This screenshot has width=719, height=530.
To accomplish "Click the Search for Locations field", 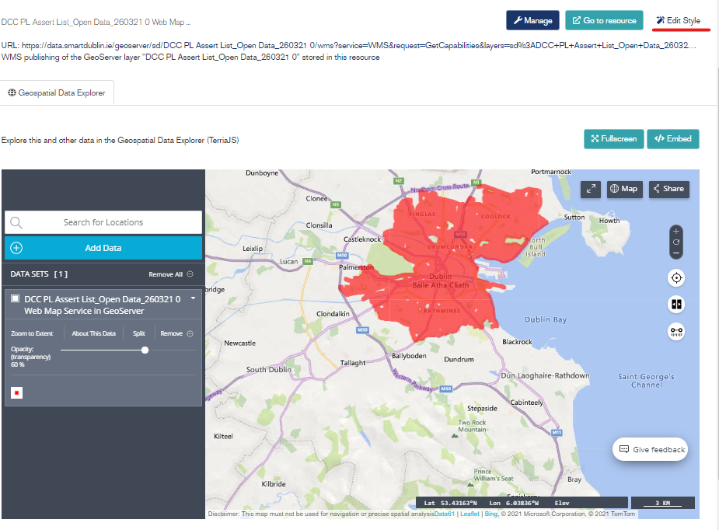I will coord(103,222).
